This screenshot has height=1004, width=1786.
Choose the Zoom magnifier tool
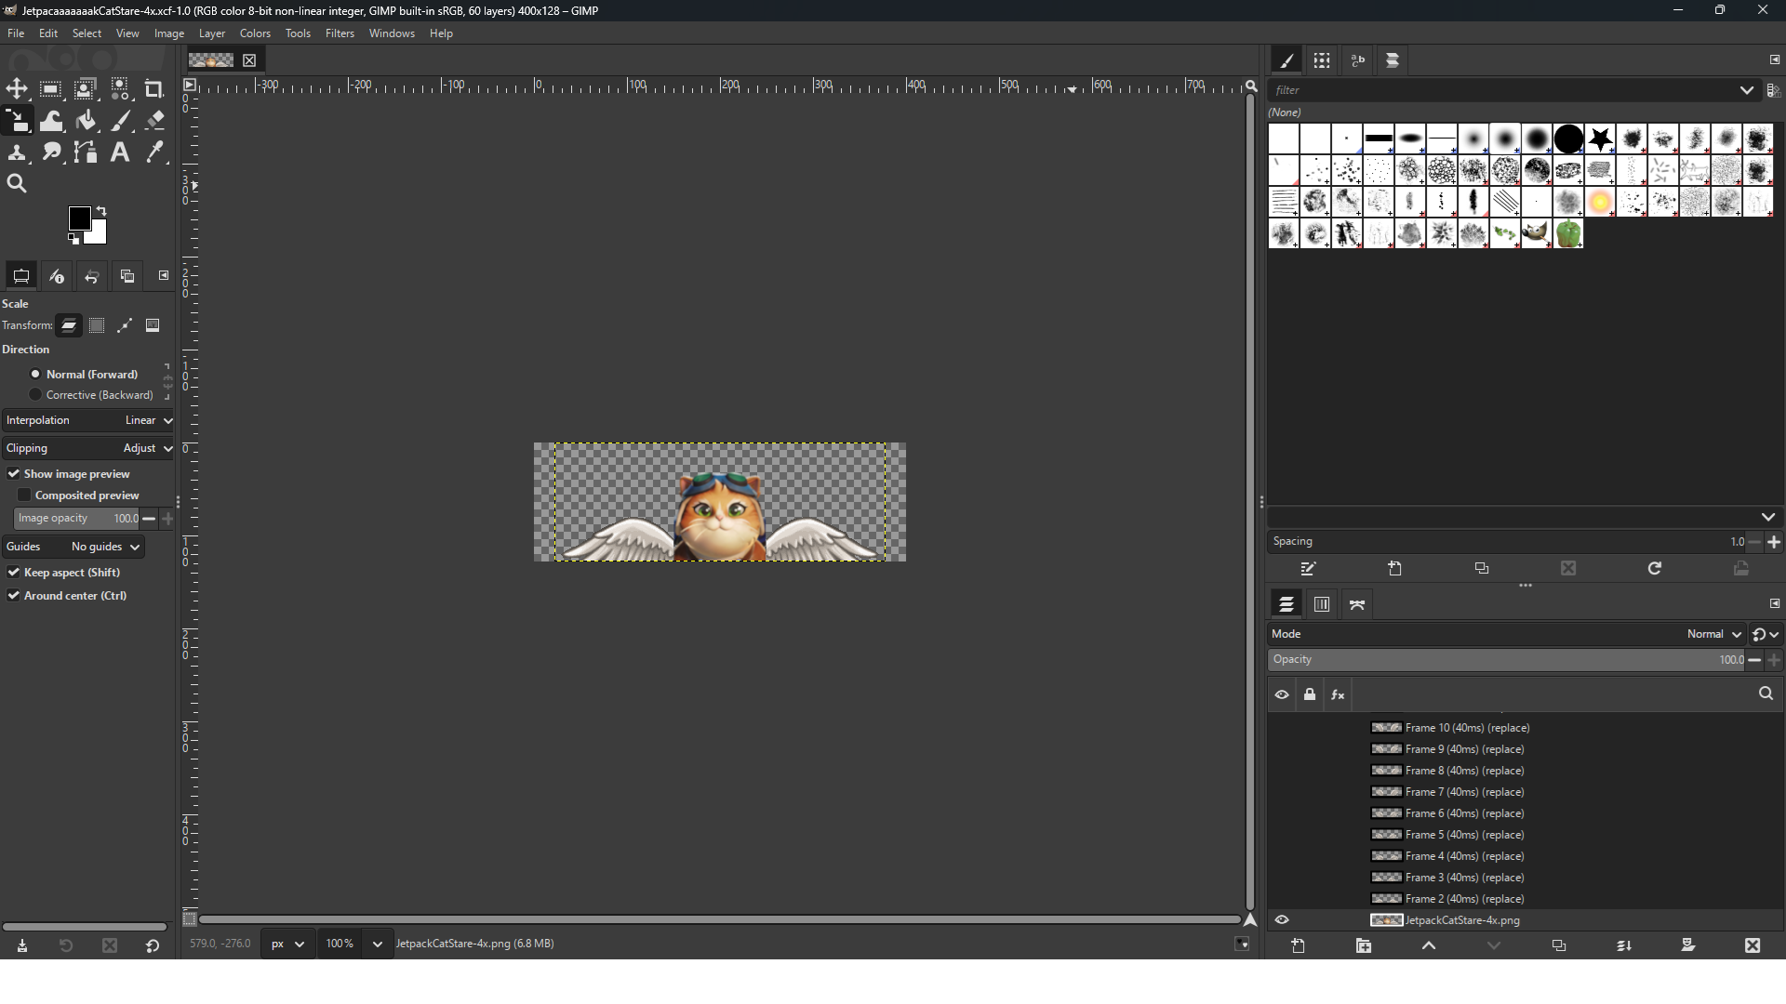coord(17,184)
